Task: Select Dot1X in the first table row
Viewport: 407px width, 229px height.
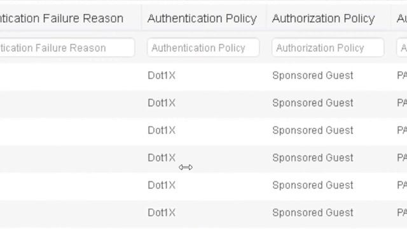Action: 162,76
